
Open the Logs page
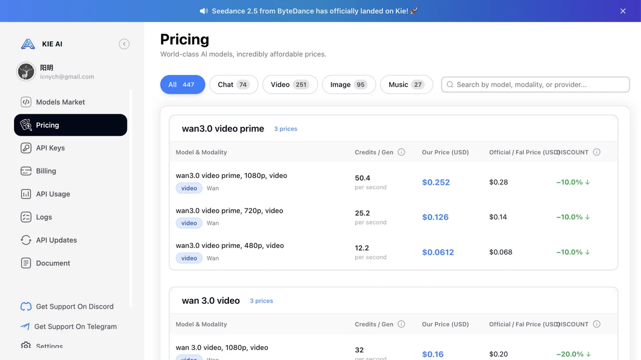pyautogui.click(x=71, y=217)
